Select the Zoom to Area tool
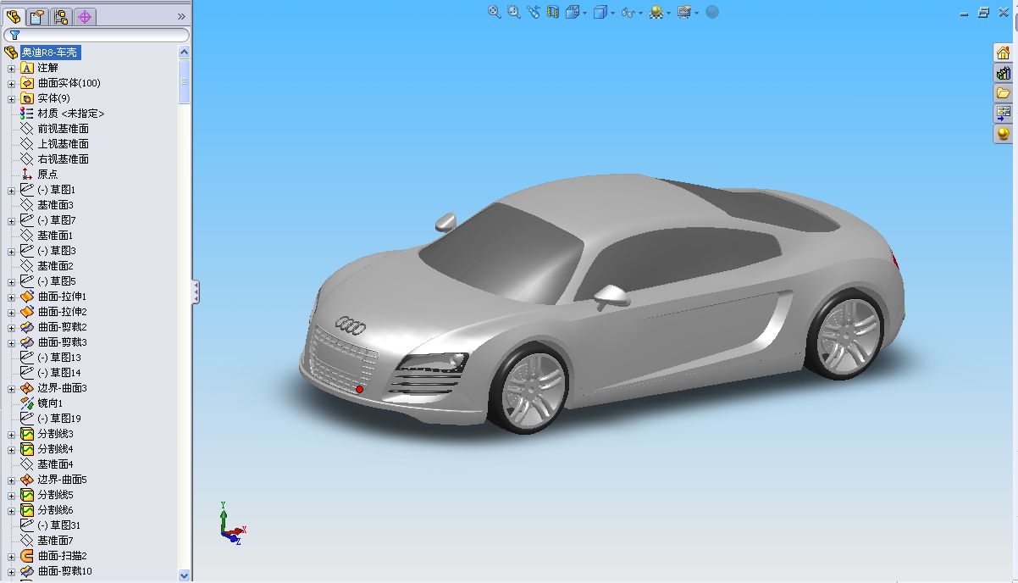This screenshot has height=583, width=1018. (x=513, y=12)
